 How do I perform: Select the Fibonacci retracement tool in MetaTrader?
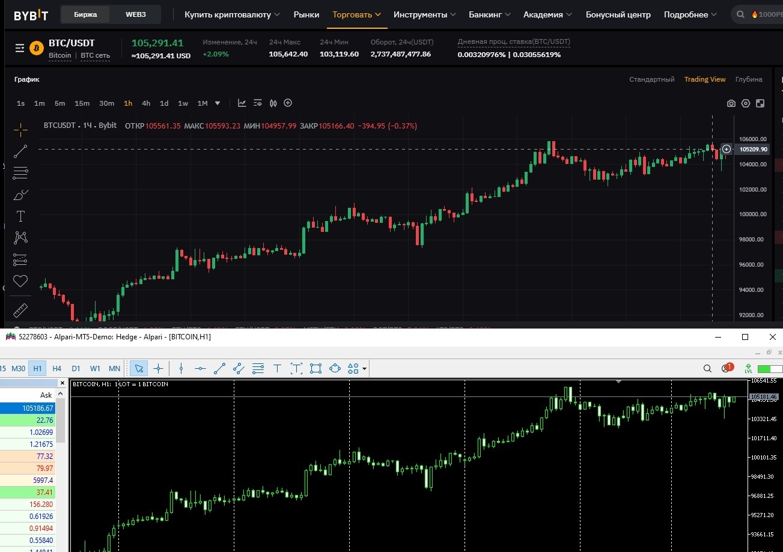tap(258, 368)
